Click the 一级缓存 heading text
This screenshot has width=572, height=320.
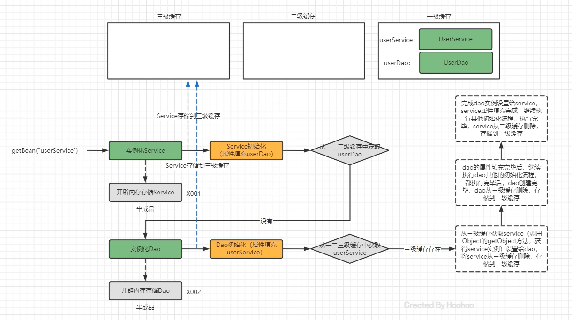coord(439,16)
